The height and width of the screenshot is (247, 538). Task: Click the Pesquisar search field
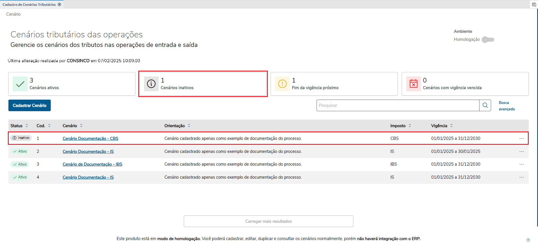(x=397, y=105)
